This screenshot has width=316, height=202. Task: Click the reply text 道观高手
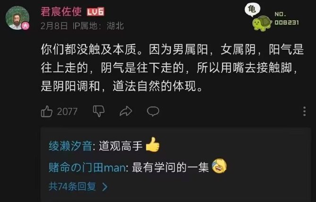pos(120,146)
